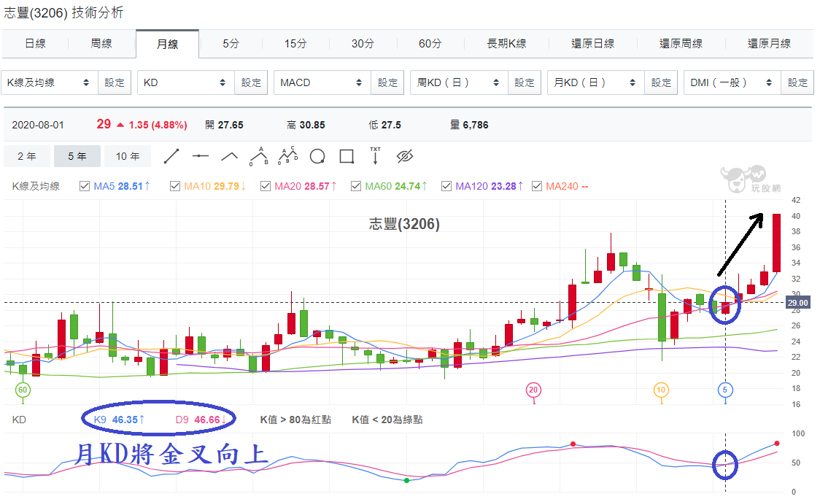Switch to the 周線 tab
This screenshot has width=820, height=502.
[x=101, y=44]
